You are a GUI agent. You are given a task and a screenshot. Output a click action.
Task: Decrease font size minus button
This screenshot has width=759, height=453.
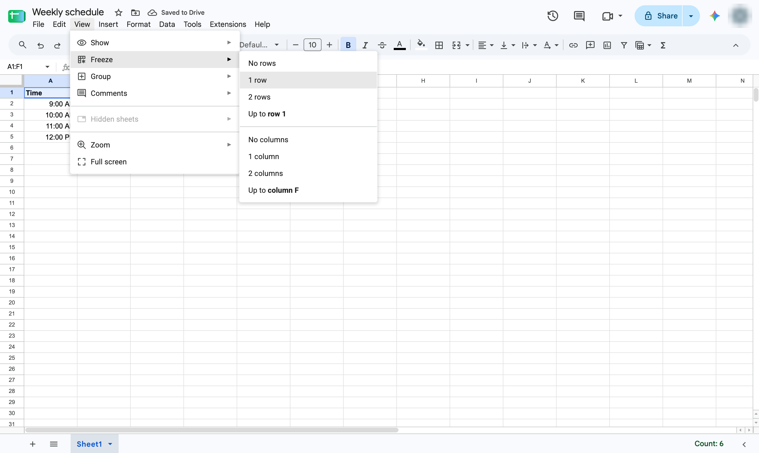[x=295, y=45]
